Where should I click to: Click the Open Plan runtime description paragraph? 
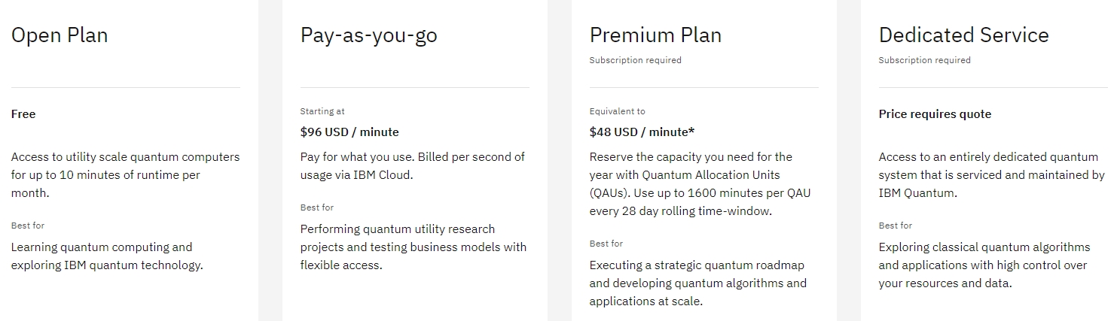(x=126, y=175)
